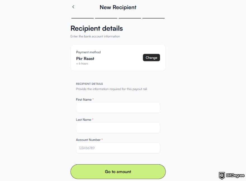
Task: Select the fourth progress step bar
Action: tap(153, 18)
